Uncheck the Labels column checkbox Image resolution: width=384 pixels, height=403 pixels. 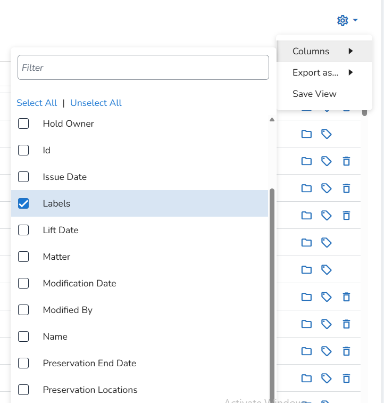tap(23, 203)
